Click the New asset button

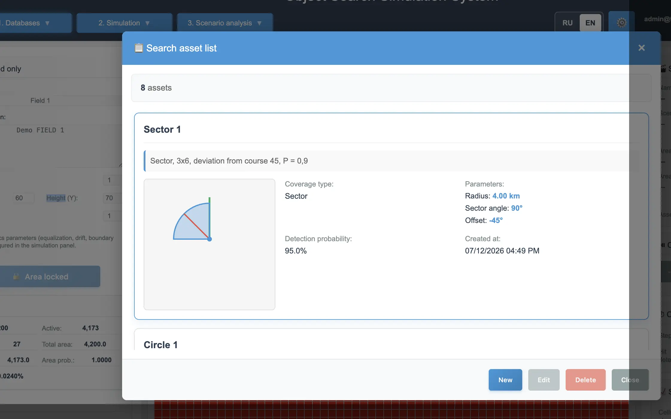click(x=505, y=380)
